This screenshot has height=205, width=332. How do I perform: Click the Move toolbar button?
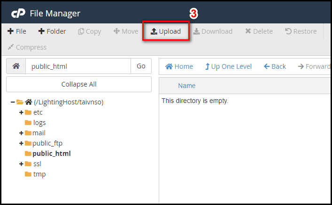tap(126, 31)
